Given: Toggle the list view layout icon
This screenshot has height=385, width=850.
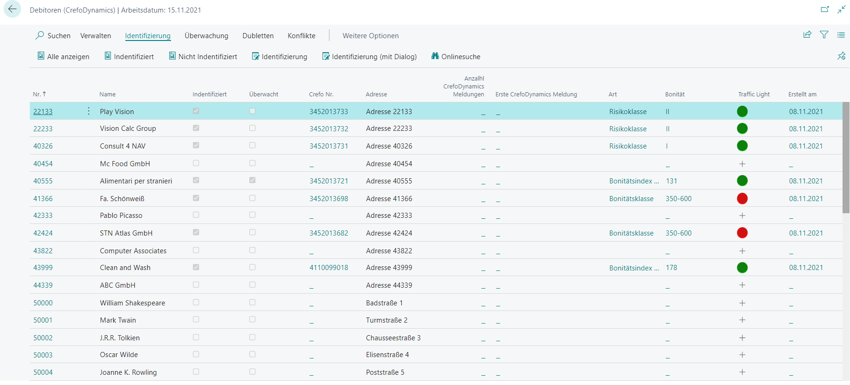Looking at the screenshot, I should click(x=841, y=35).
